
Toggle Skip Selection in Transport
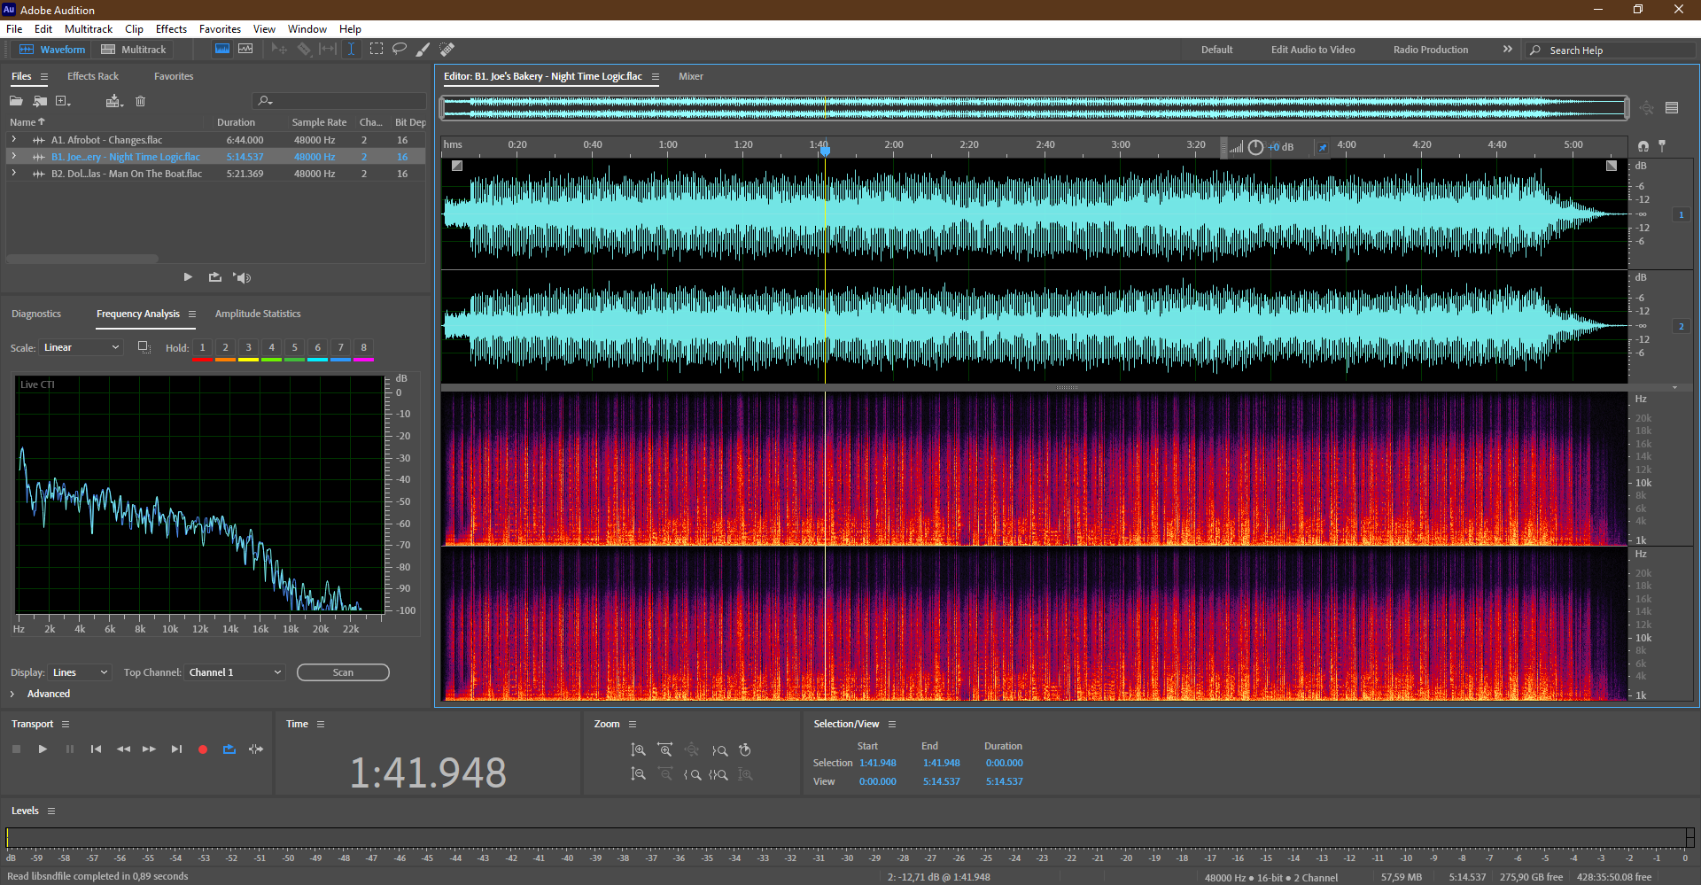[x=256, y=749]
